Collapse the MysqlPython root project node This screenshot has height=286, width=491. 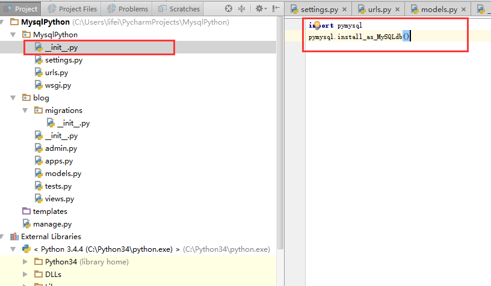[x=2, y=22]
